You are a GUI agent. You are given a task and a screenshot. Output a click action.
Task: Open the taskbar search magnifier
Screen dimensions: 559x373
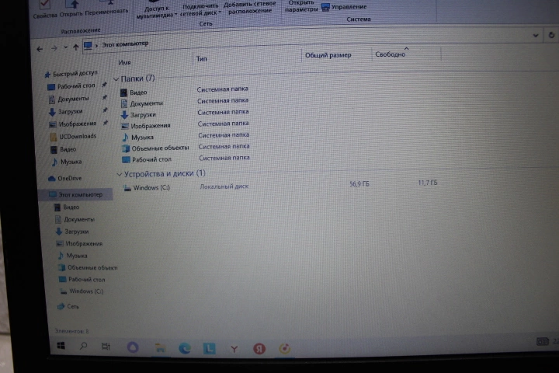click(x=84, y=347)
